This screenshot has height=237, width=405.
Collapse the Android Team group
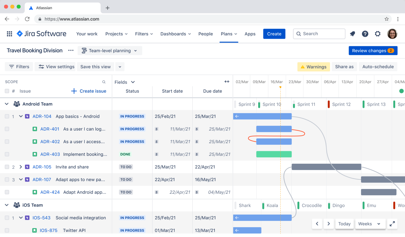[7, 104]
